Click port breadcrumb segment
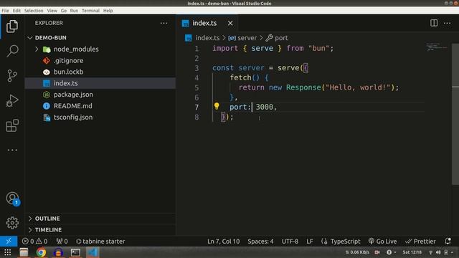This screenshot has width=459, height=258. (281, 38)
